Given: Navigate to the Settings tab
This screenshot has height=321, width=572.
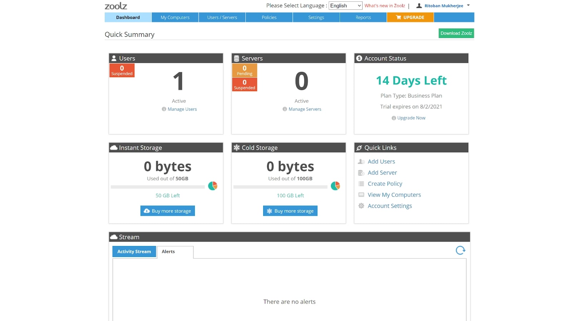Looking at the screenshot, I should coord(316,17).
